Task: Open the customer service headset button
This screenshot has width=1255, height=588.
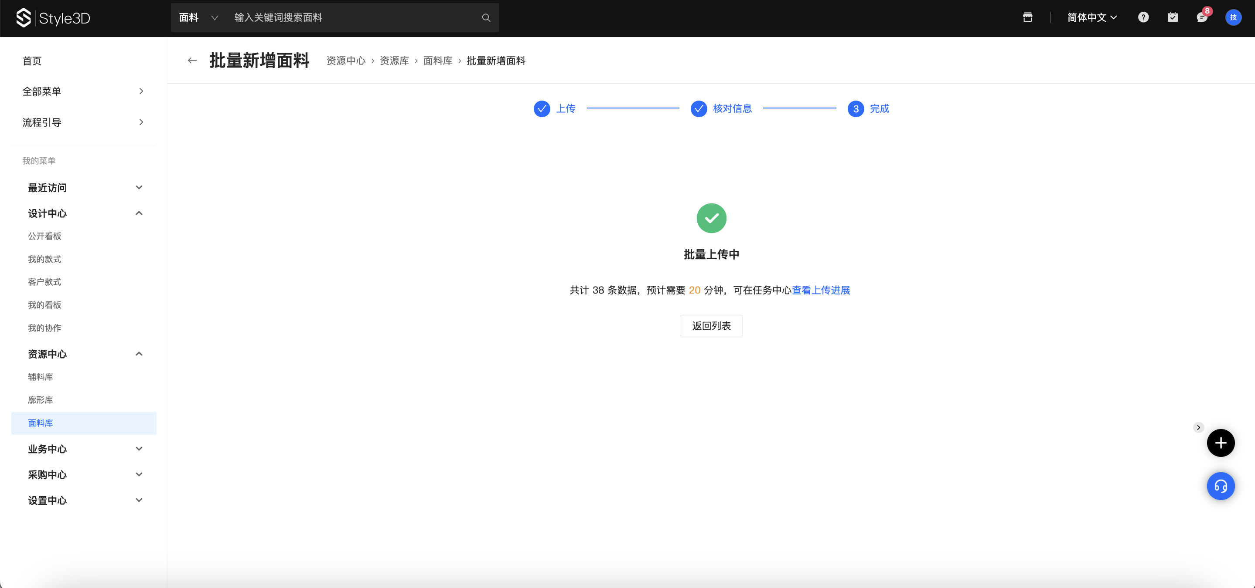Action: point(1220,486)
